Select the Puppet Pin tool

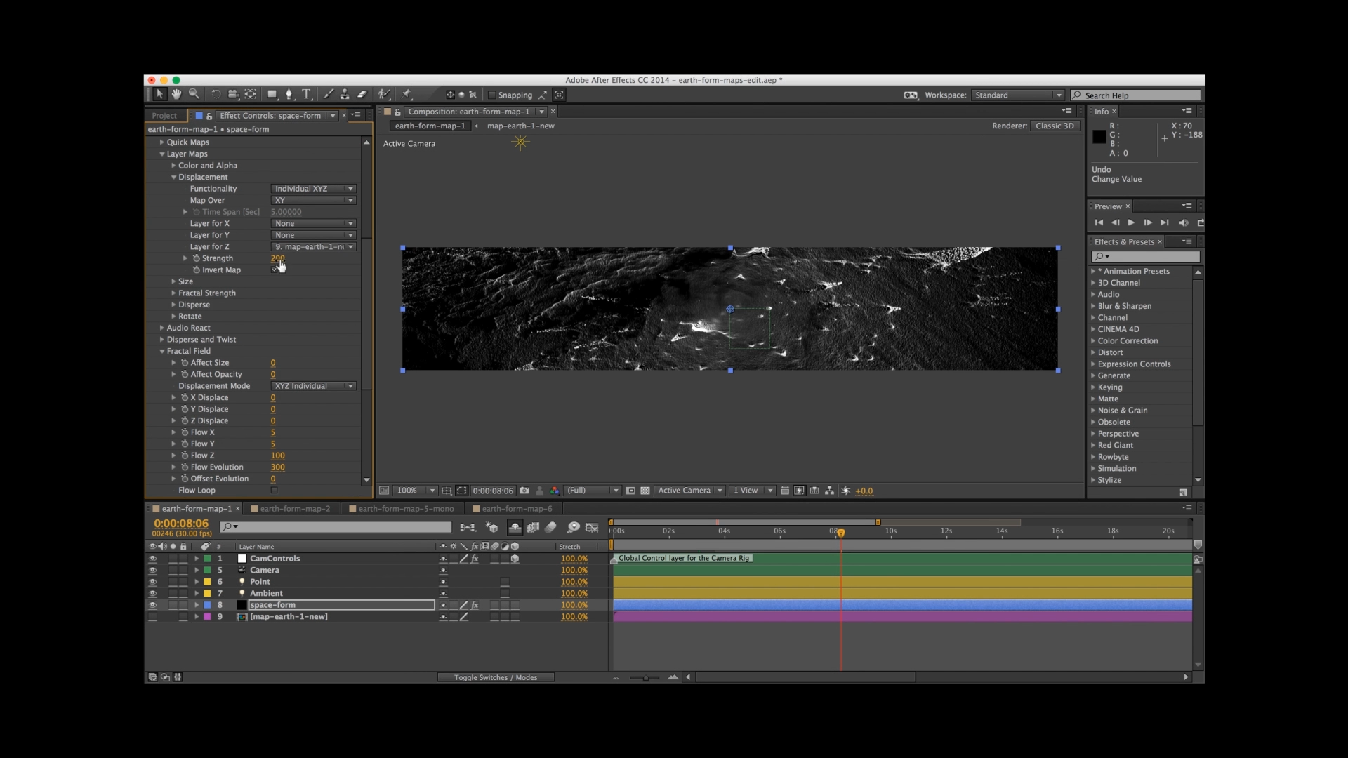click(x=407, y=94)
